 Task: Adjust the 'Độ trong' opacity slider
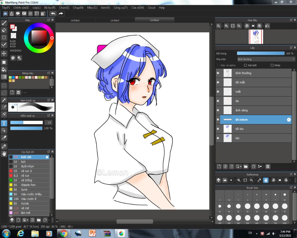click(x=260, y=53)
